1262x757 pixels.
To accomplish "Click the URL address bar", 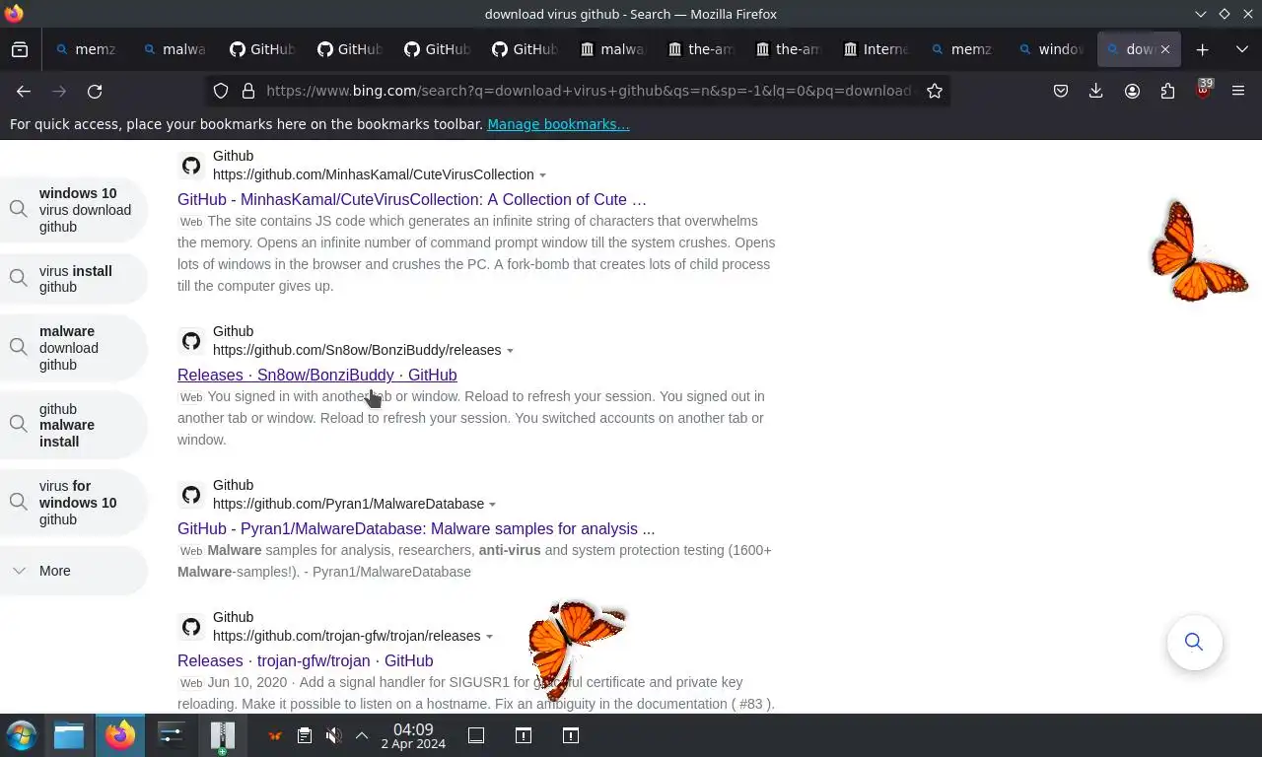I will (588, 91).
